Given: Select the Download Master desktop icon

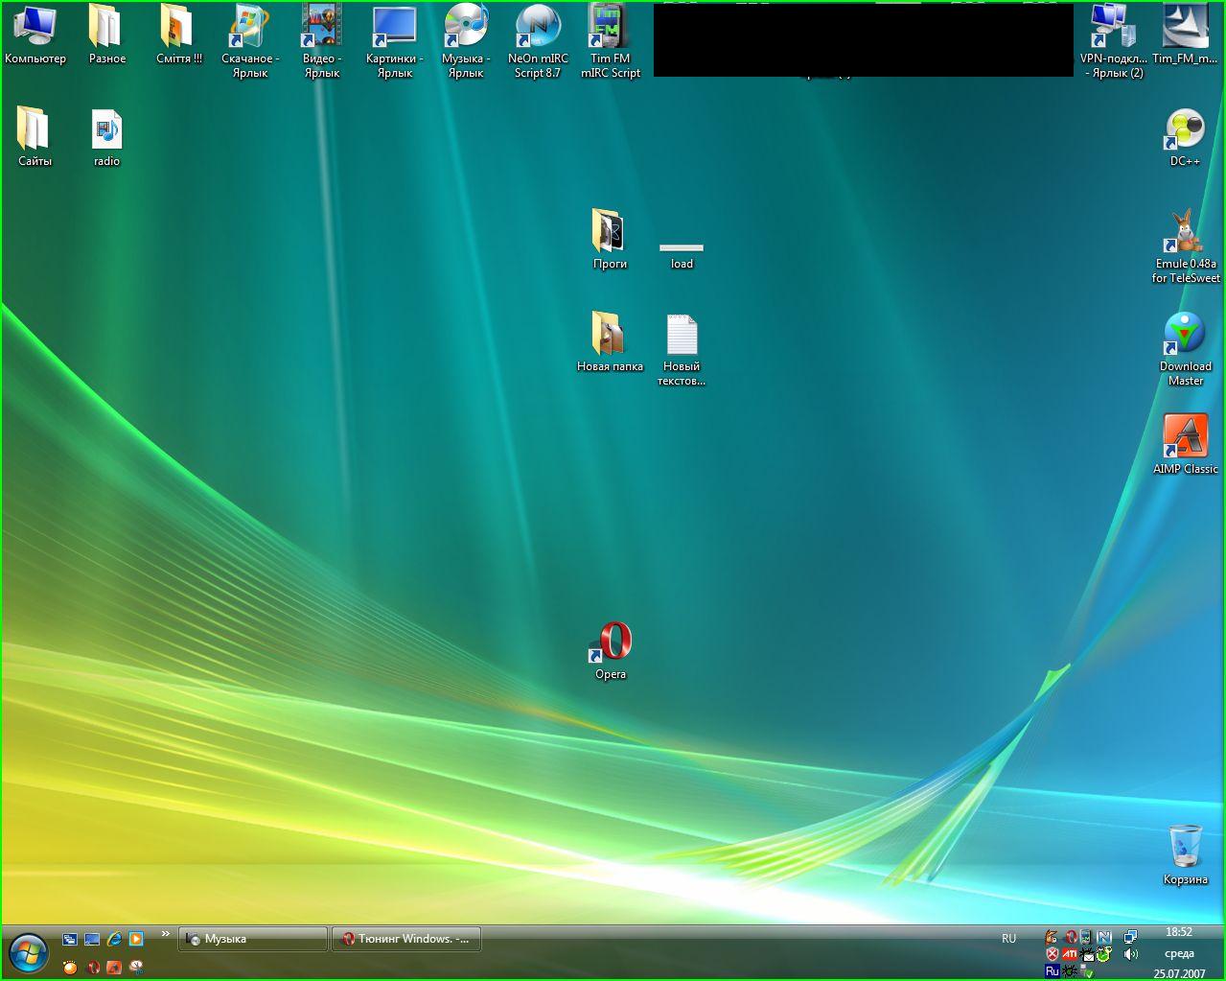Looking at the screenshot, I should 1185,335.
